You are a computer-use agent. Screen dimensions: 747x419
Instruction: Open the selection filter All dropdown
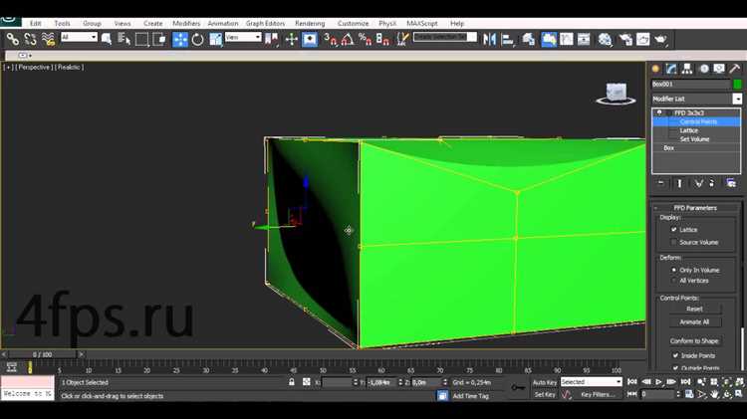click(x=79, y=37)
